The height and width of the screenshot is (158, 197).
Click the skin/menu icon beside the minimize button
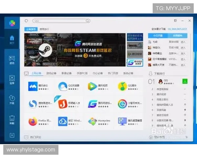point(175,20)
